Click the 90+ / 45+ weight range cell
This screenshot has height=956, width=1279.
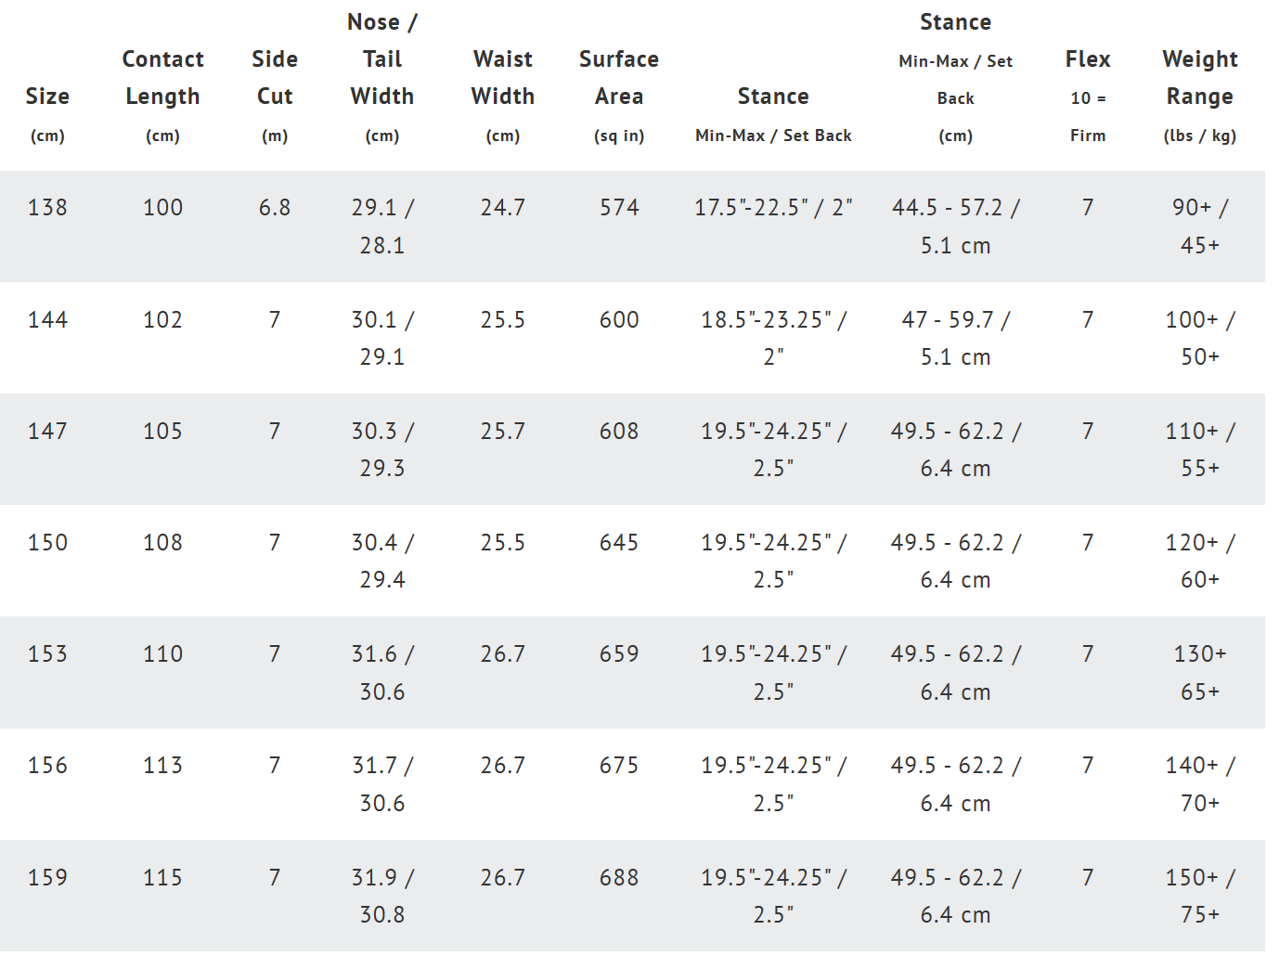click(1200, 226)
